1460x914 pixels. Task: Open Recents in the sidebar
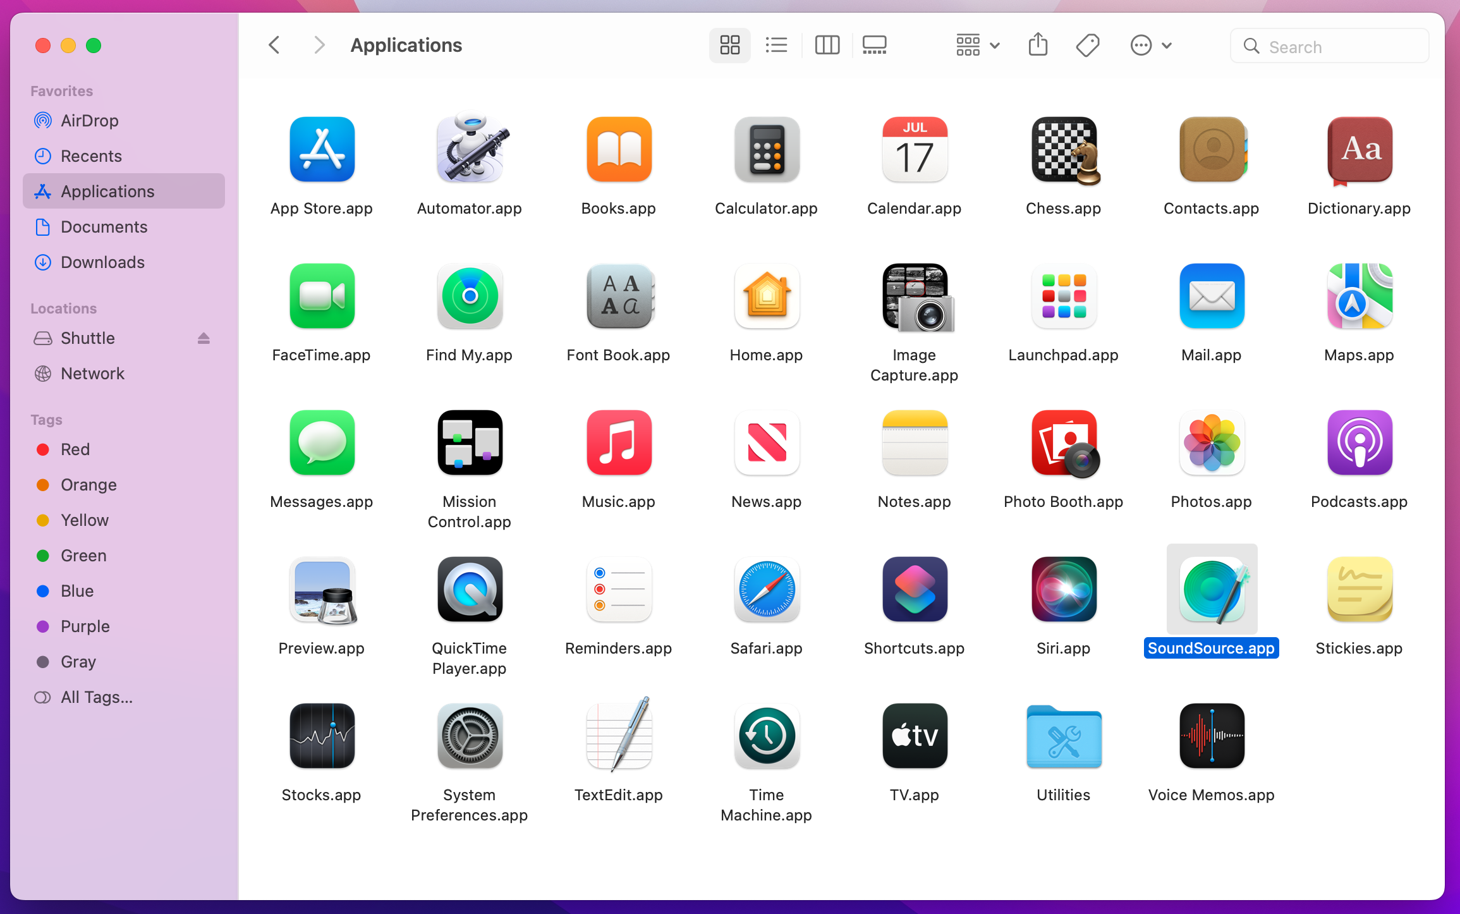coord(124,155)
